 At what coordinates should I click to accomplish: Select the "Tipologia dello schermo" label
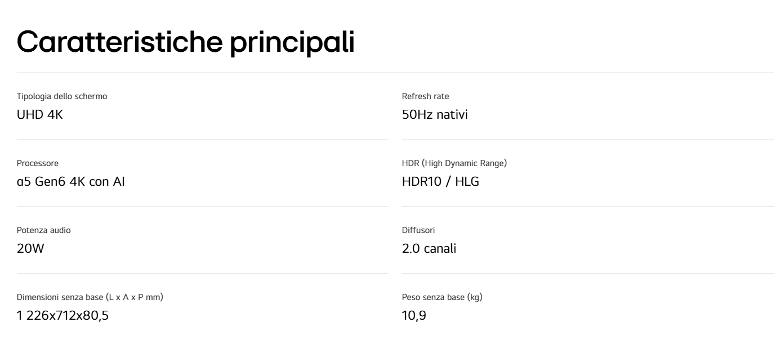point(62,96)
